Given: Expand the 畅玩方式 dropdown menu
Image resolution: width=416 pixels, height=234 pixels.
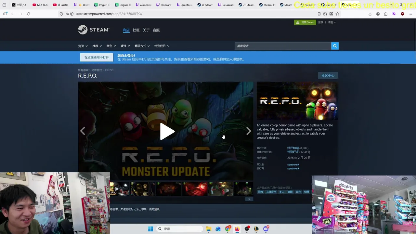Looking at the screenshot, I should pyautogui.click(x=142, y=46).
